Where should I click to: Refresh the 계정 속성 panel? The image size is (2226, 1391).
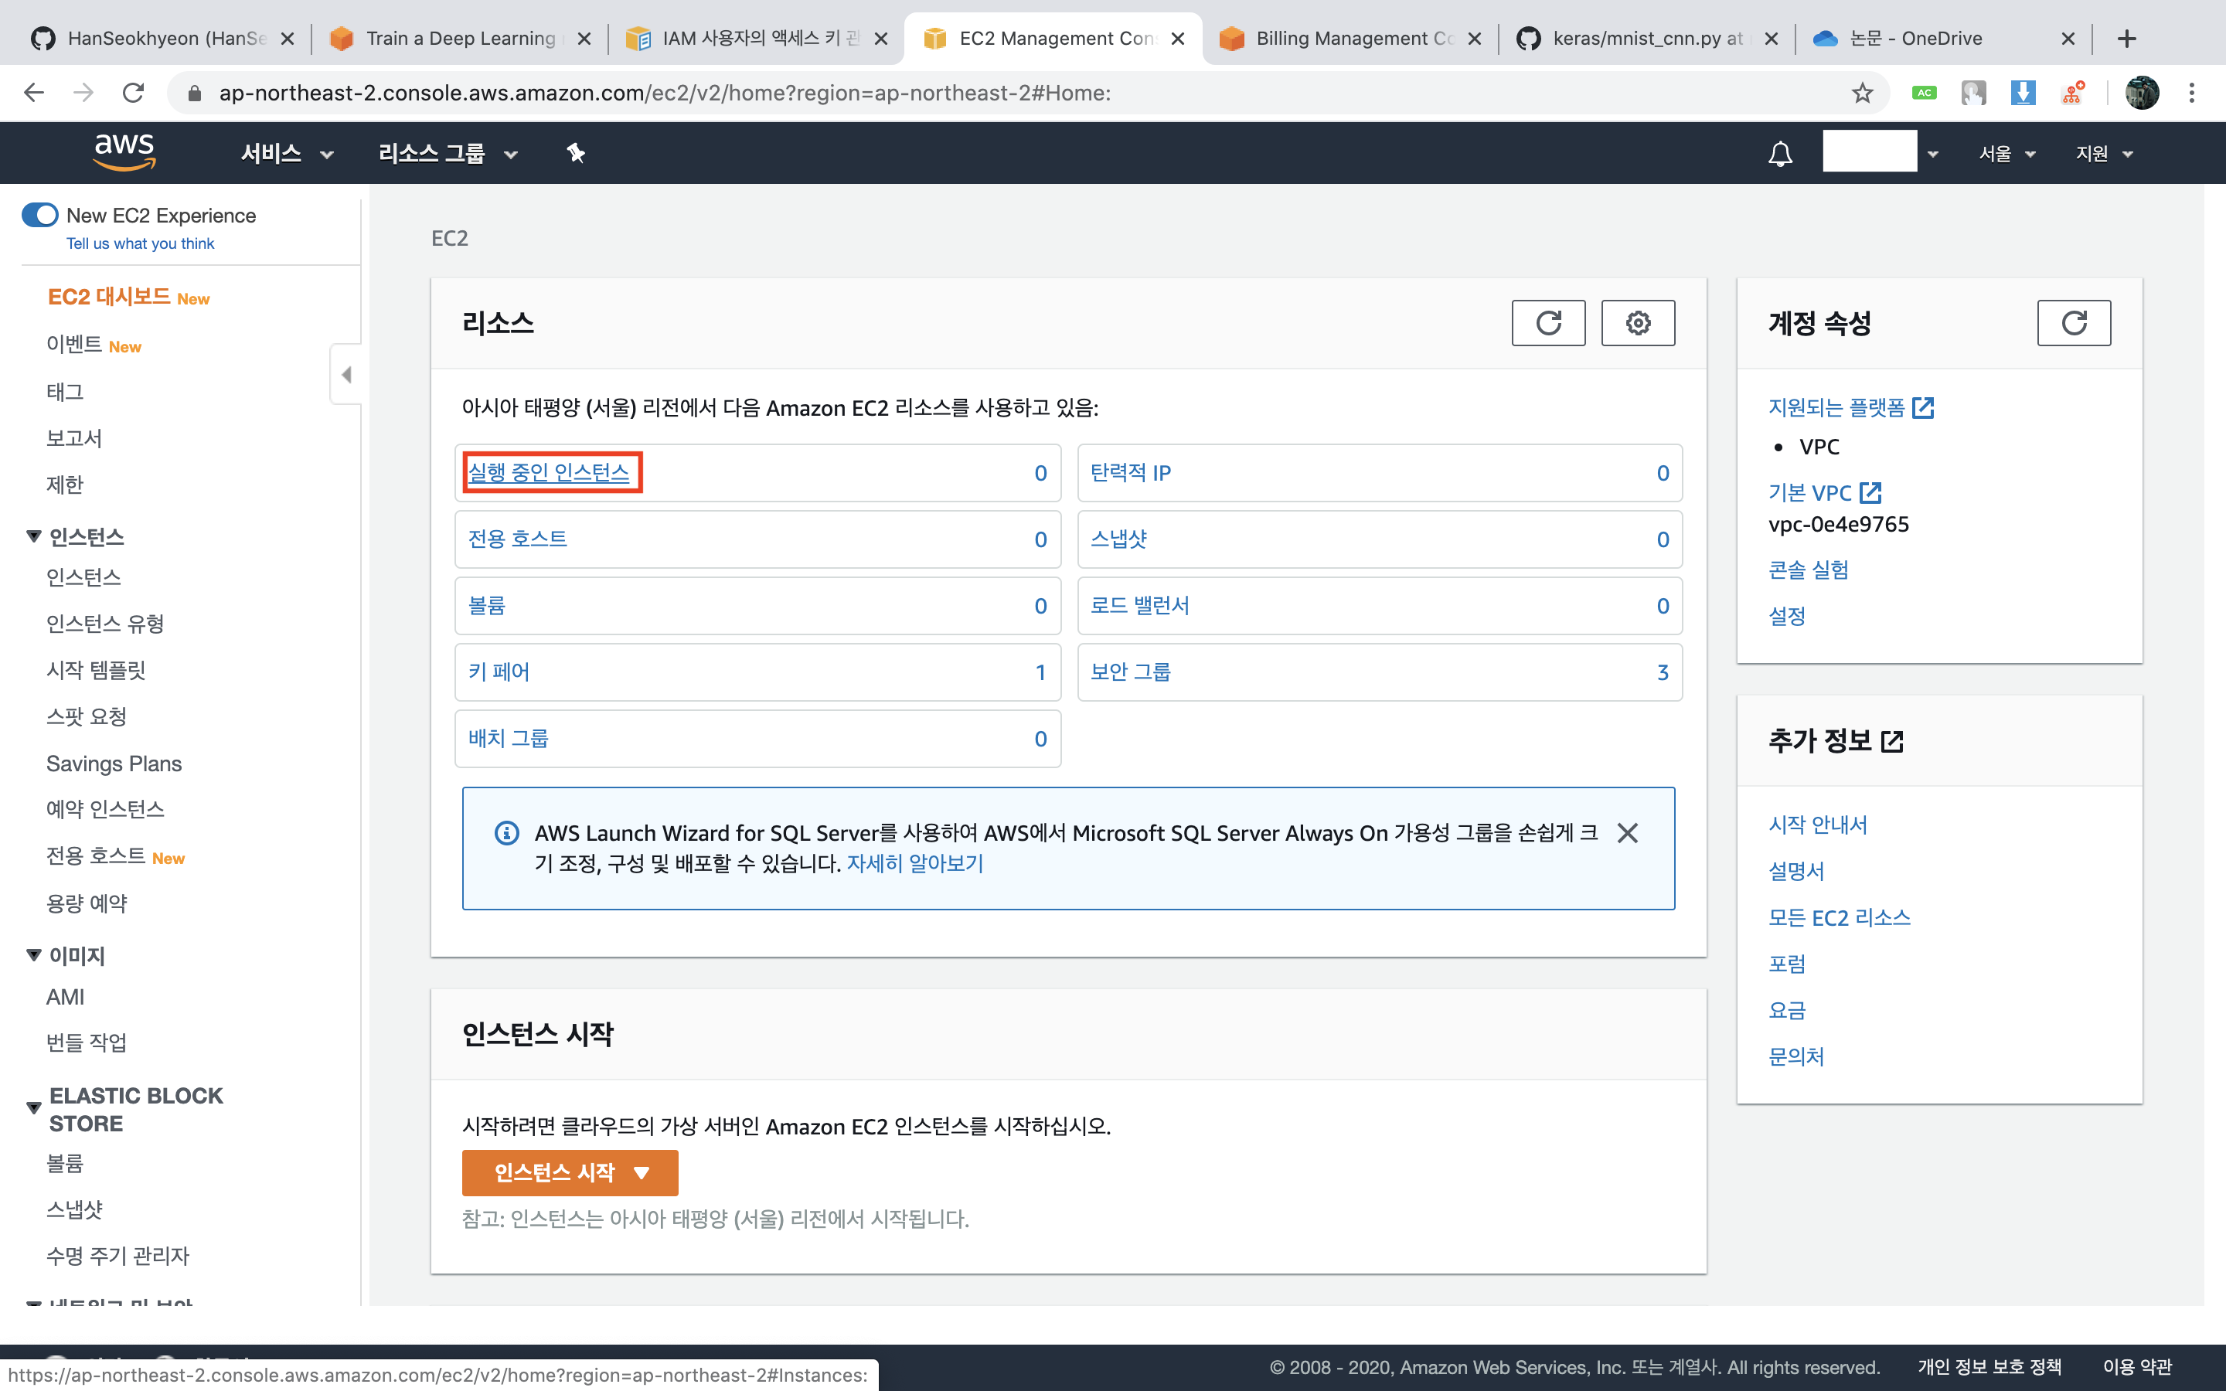coord(2073,323)
